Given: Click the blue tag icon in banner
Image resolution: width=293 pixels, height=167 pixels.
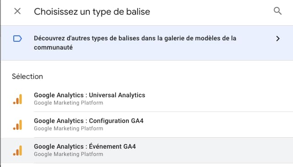Looking at the screenshot, I should click(x=17, y=39).
